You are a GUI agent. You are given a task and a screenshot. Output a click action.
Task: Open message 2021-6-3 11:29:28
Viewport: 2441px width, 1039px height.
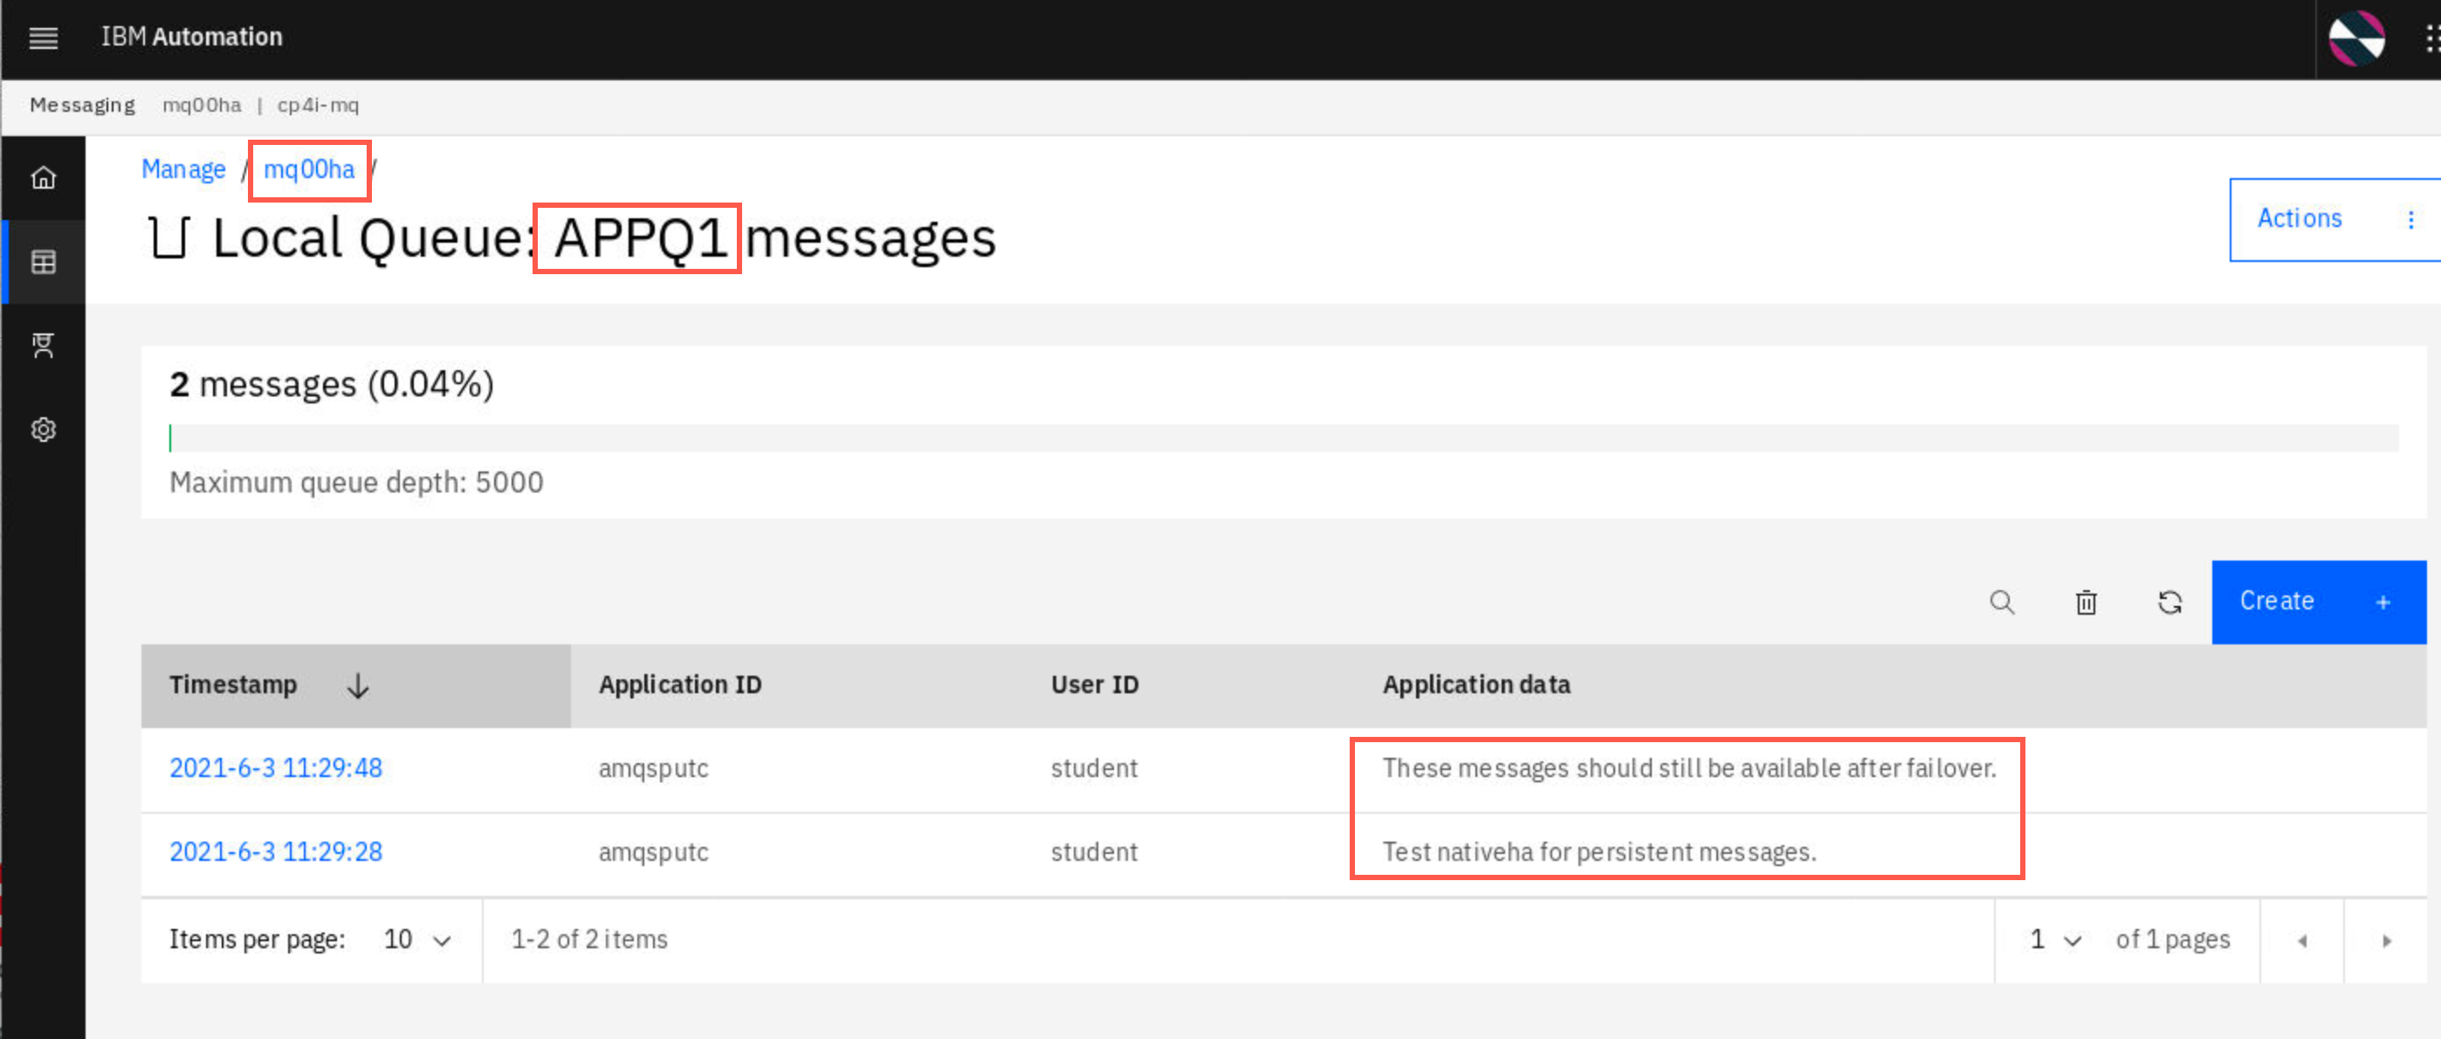pos(276,852)
